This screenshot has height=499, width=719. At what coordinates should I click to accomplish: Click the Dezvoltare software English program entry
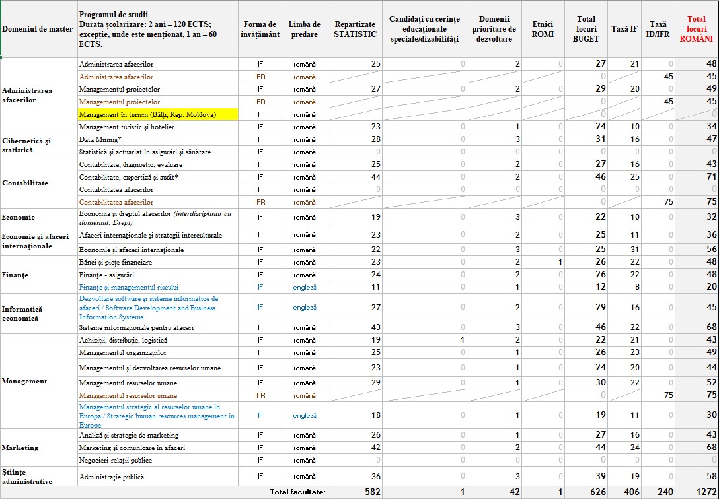click(157, 307)
